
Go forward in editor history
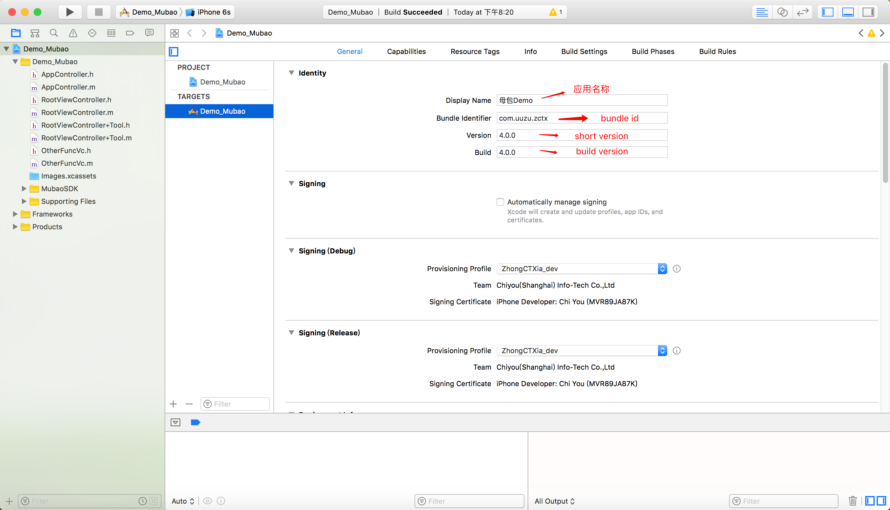204,33
